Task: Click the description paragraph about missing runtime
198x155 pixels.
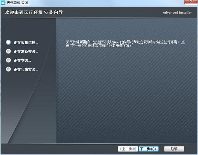Action: point(125,44)
